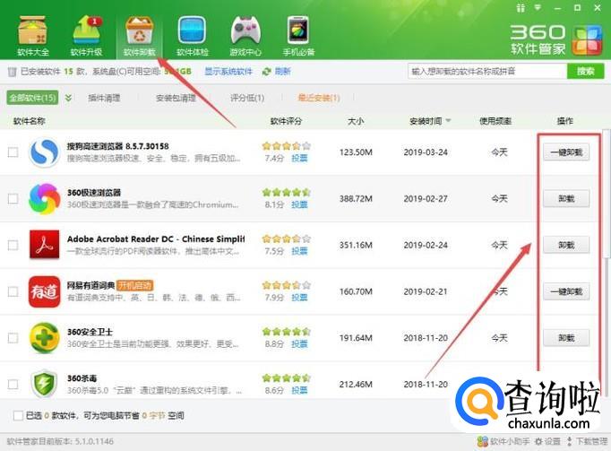This screenshot has height=451, width=611.
Task: Click the 显示系统软件 link
Action: 228,72
